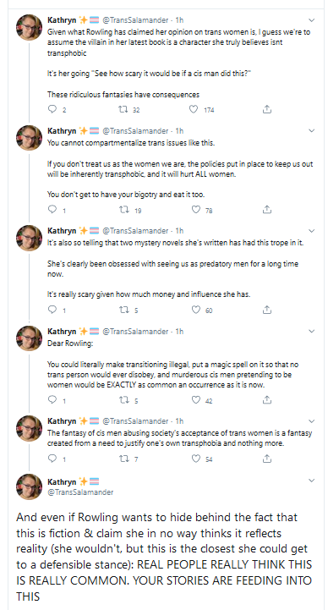Open @TransSalamander handle under the final tweet
This screenshot has height=610, width=328.
tap(80, 492)
